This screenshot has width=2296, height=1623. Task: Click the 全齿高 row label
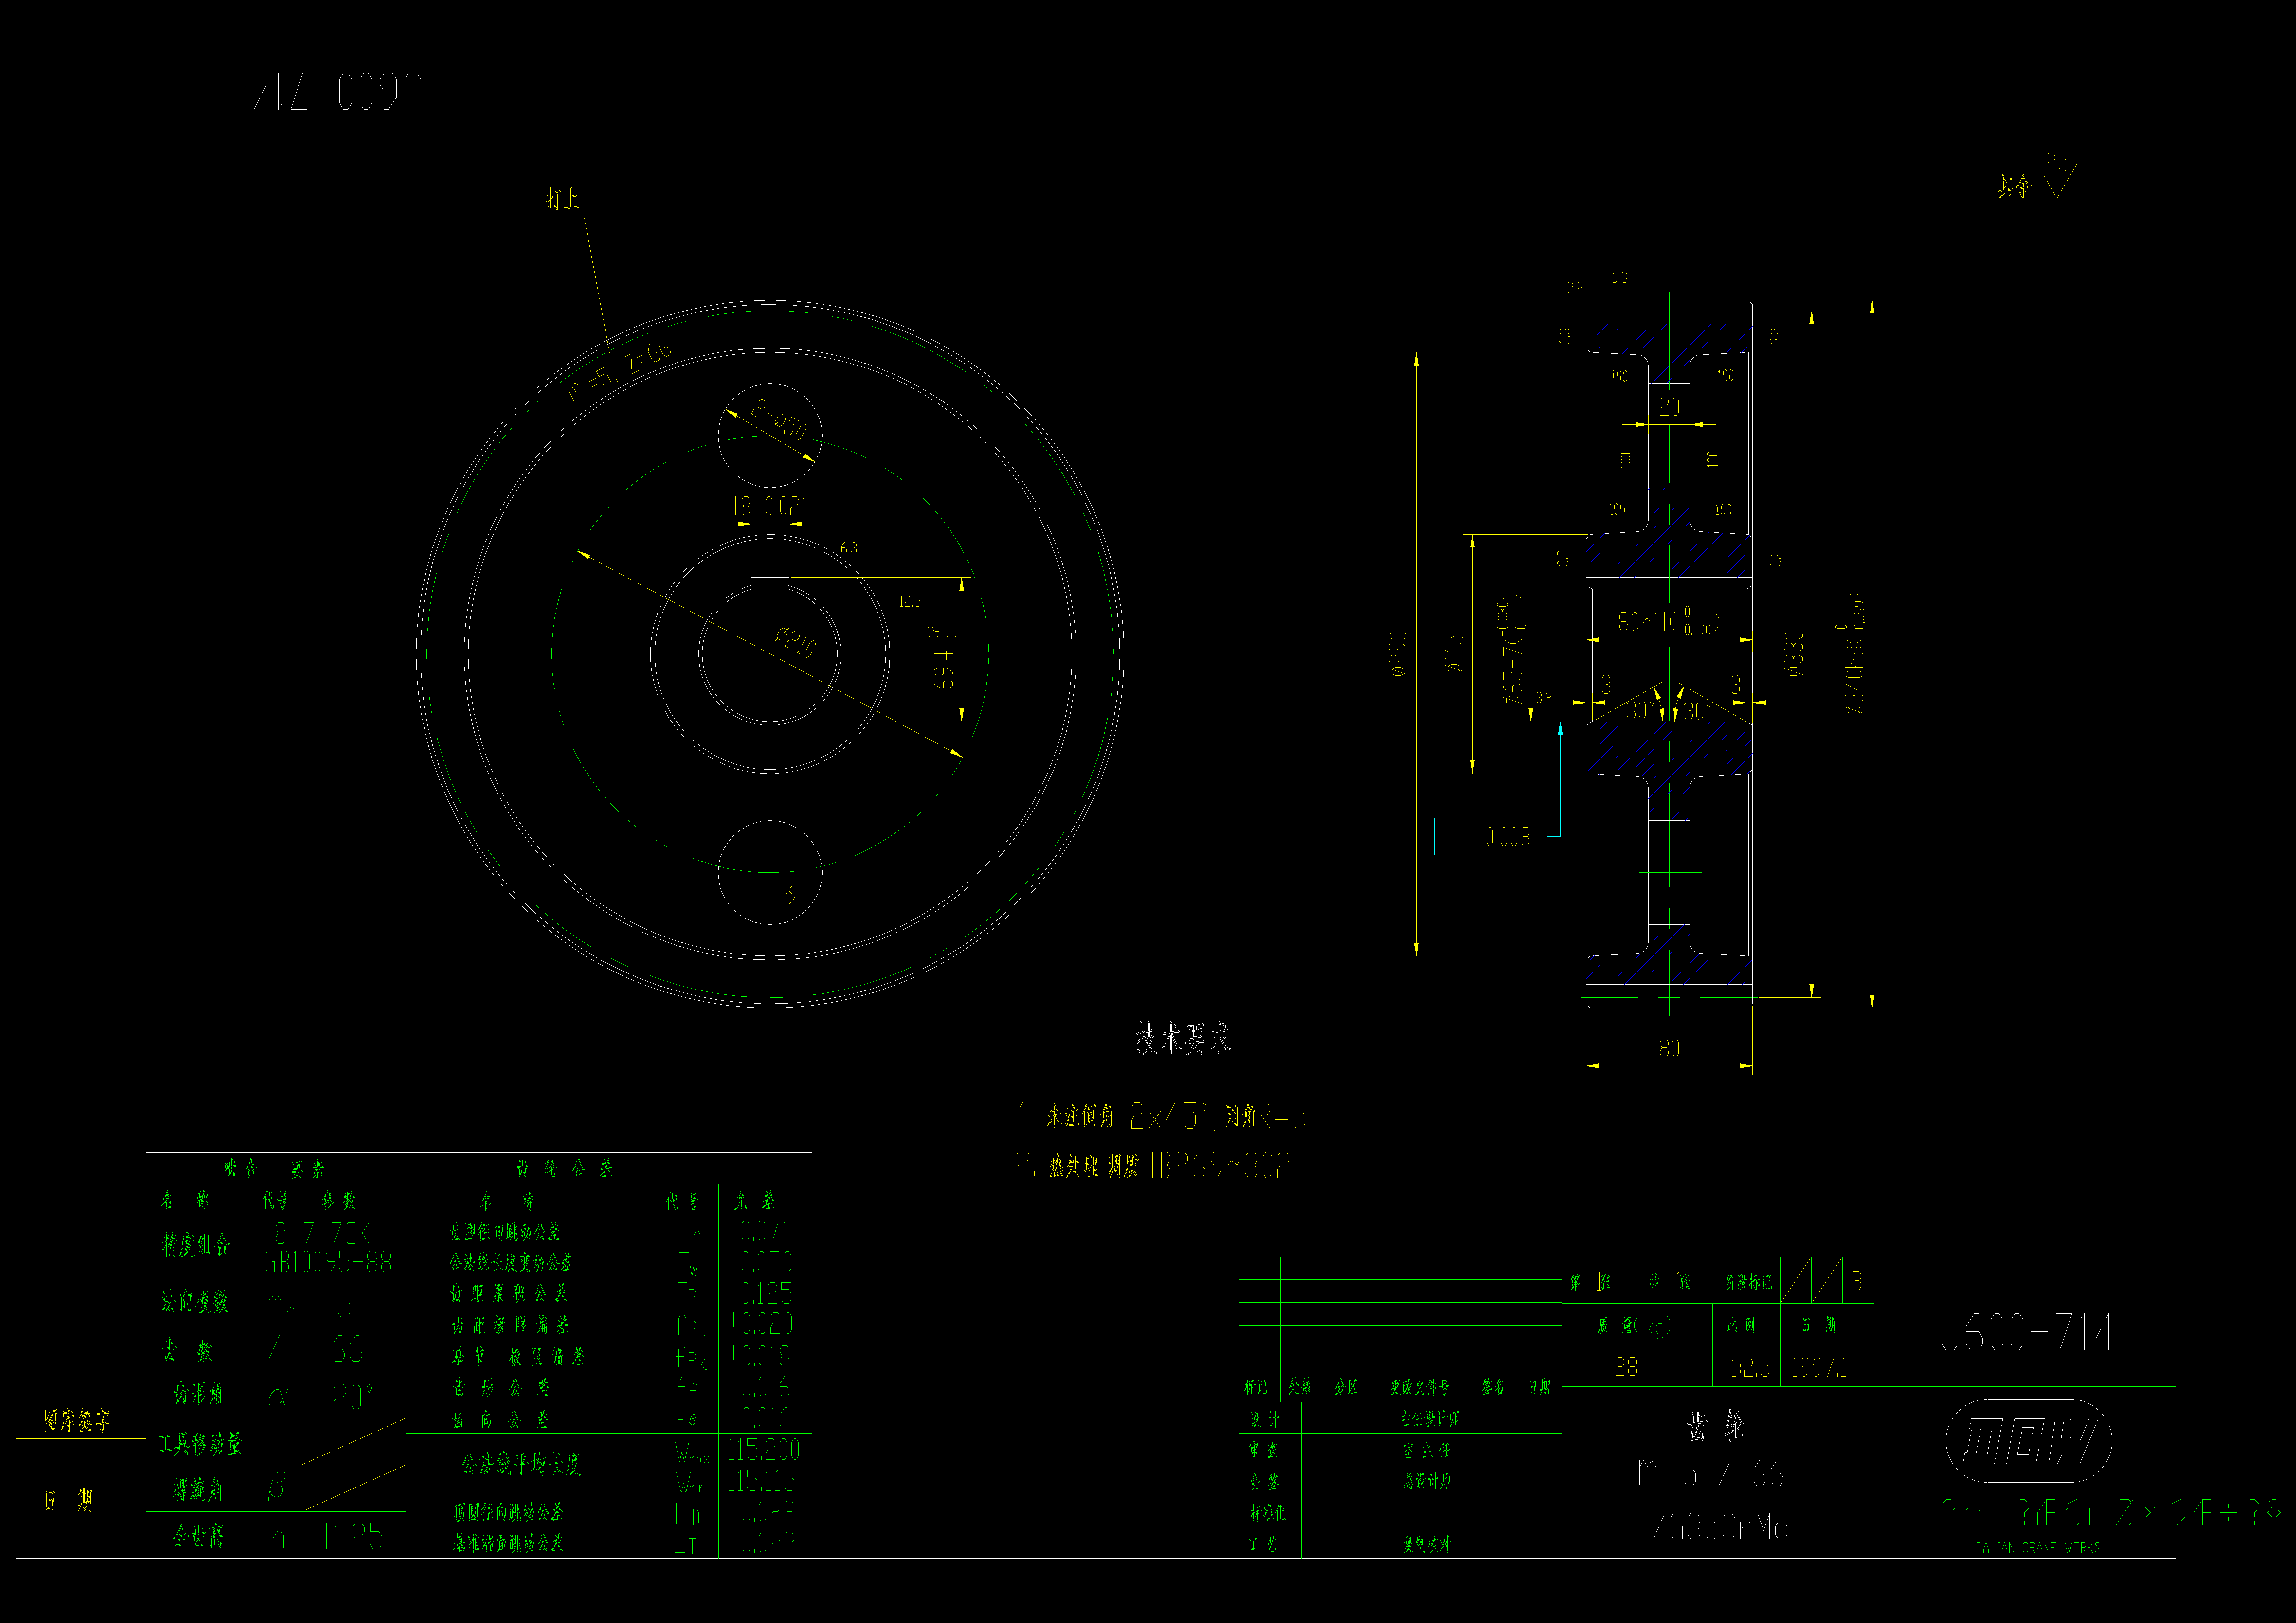pos(198,1536)
